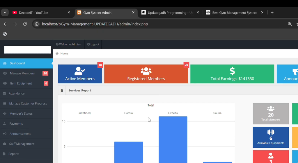Image resolution: width=298 pixels, height=163 pixels.
Task: Click the Manage Members people icon
Action: (x=5, y=73)
